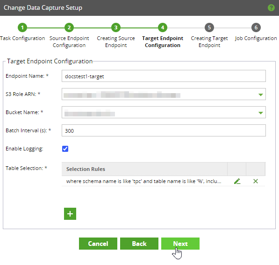Image resolution: width=279 pixels, height=265 pixels.
Task: Select the tpc schema selection rule row text
Action: point(144,181)
